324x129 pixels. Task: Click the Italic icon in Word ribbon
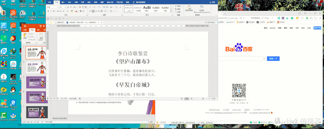click(x=51, y=11)
